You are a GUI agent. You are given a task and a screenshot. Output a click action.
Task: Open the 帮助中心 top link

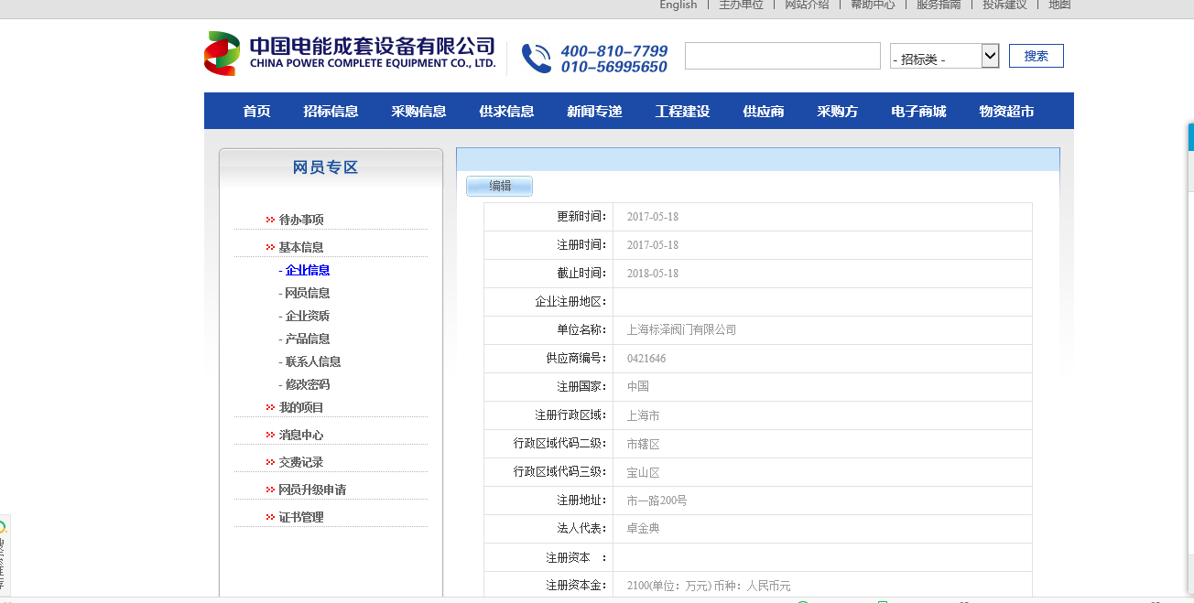pos(873,5)
